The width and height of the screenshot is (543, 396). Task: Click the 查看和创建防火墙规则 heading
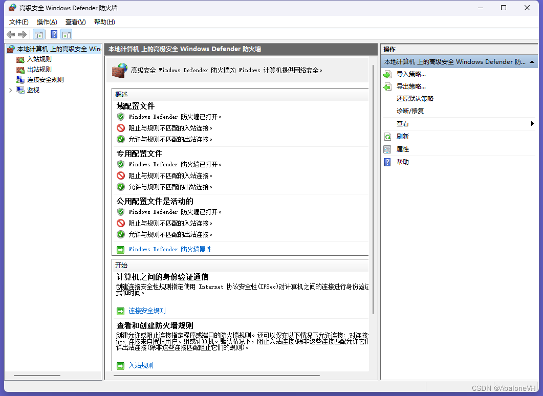(155, 326)
